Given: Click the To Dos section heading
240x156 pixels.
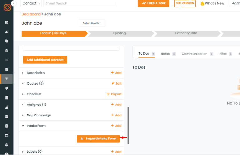Looking at the screenshot, I should pyautogui.click(x=139, y=67).
